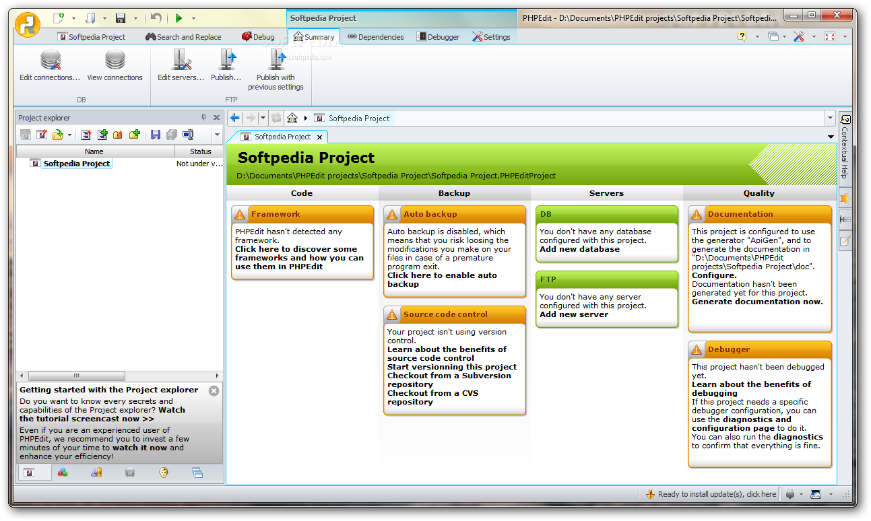
Task: Click the Name column header in Project explorer
Action: click(x=94, y=151)
